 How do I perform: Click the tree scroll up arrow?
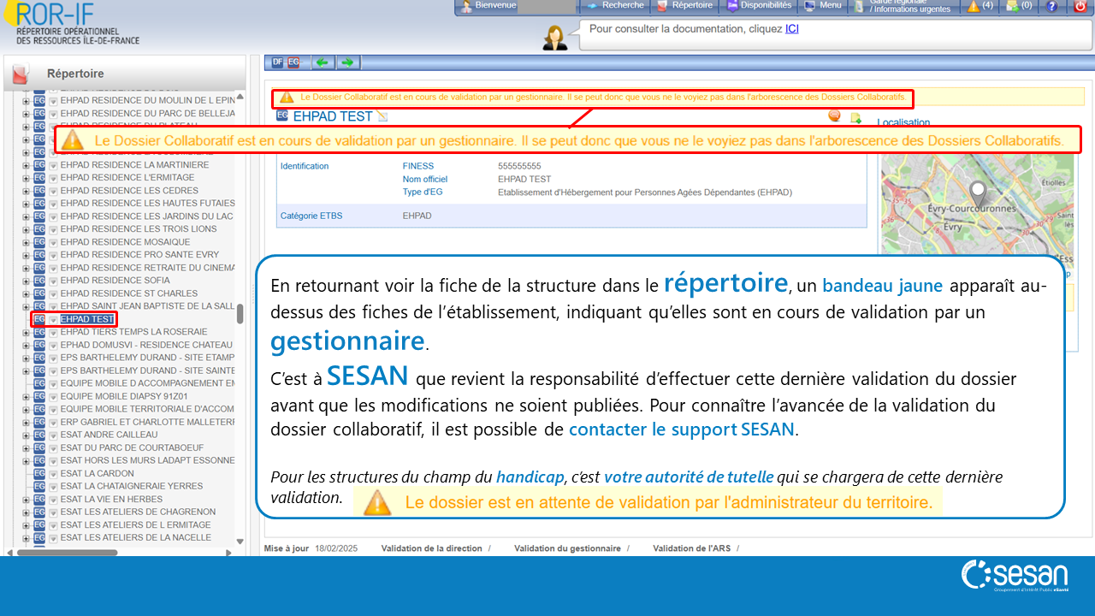(x=240, y=96)
